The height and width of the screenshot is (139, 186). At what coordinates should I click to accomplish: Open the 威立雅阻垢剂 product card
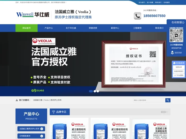69,128
